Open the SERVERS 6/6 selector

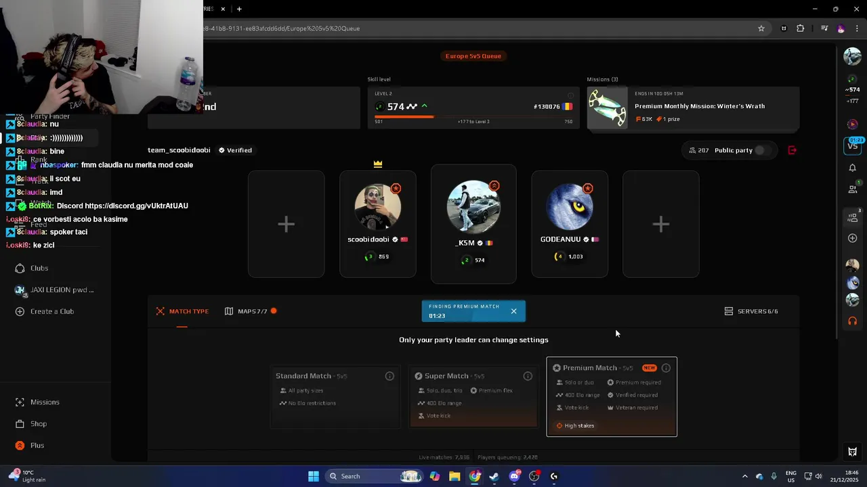tap(751, 311)
